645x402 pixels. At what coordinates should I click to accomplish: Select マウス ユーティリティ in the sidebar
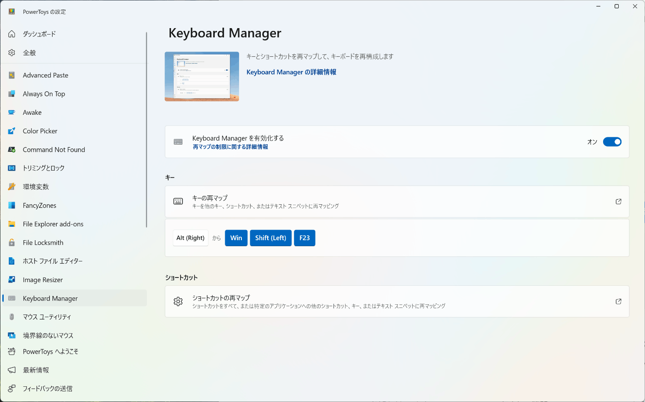click(x=74, y=317)
